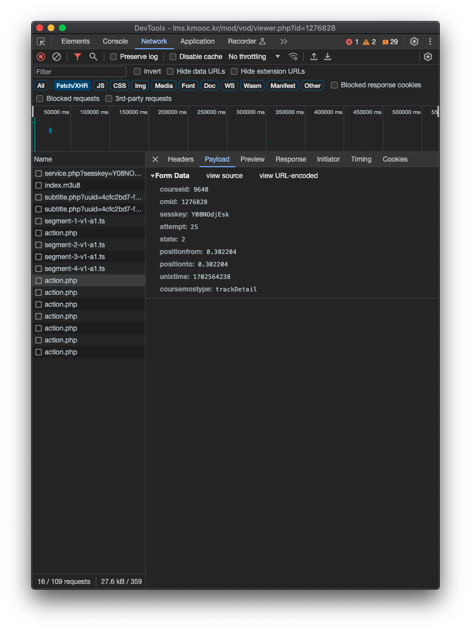Check Blocked requests option
The height and width of the screenshot is (631, 471).
point(40,99)
